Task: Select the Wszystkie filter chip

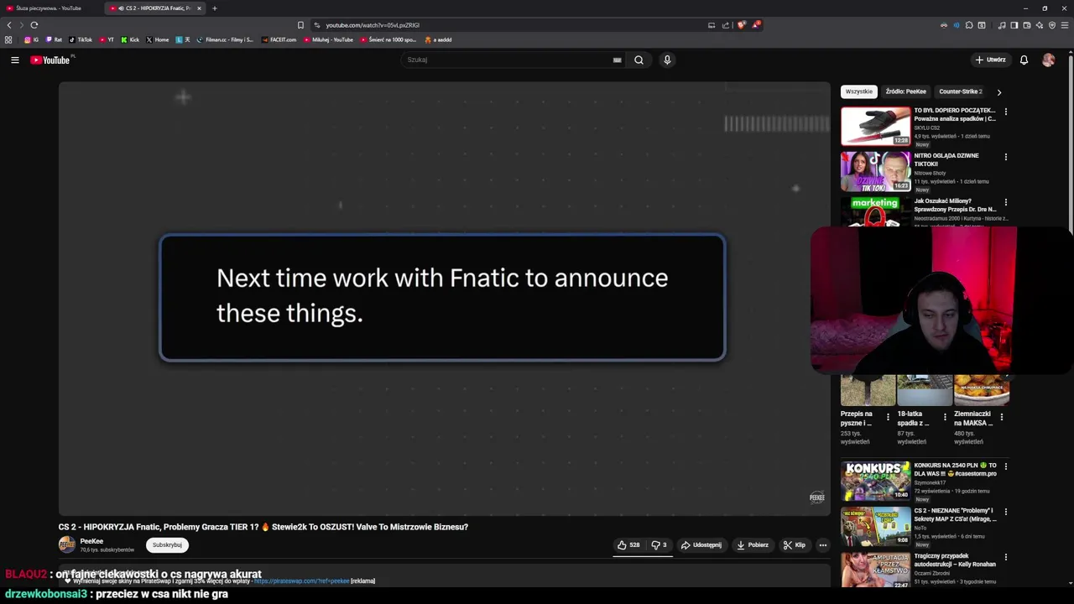Action: pos(858,91)
